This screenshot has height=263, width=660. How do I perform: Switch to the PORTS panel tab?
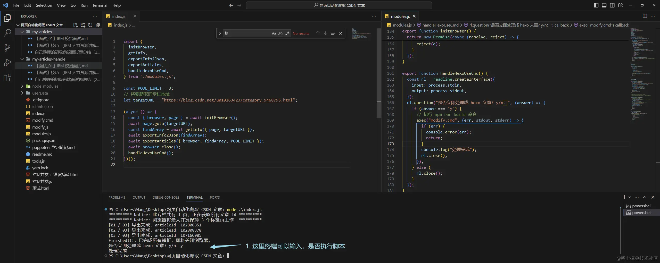pyautogui.click(x=215, y=197)
